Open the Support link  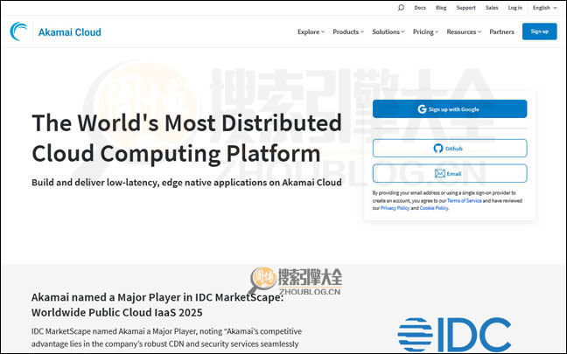pyautogui.click(x=465, y=8)
